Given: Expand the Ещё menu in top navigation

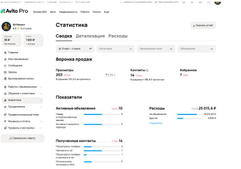Looking at the screenshot, I should [106, 12].
